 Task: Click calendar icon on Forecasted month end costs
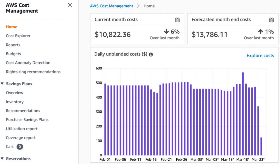(x=271, y=20)
